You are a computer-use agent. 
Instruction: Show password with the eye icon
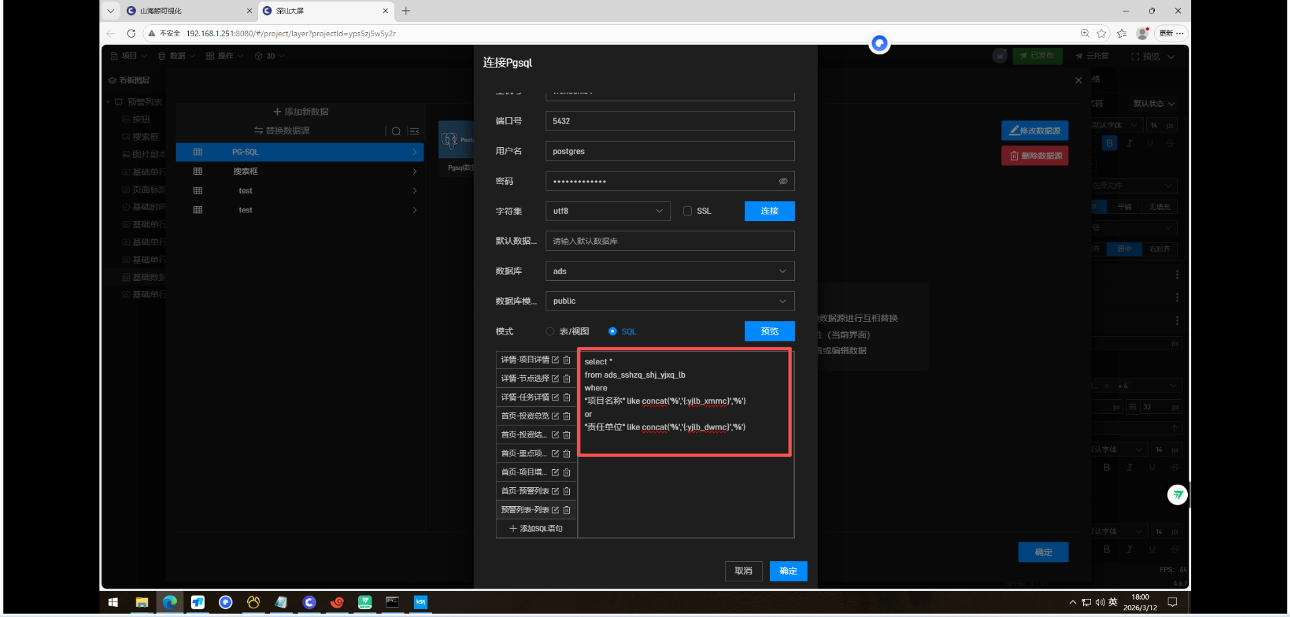point(783,181)
